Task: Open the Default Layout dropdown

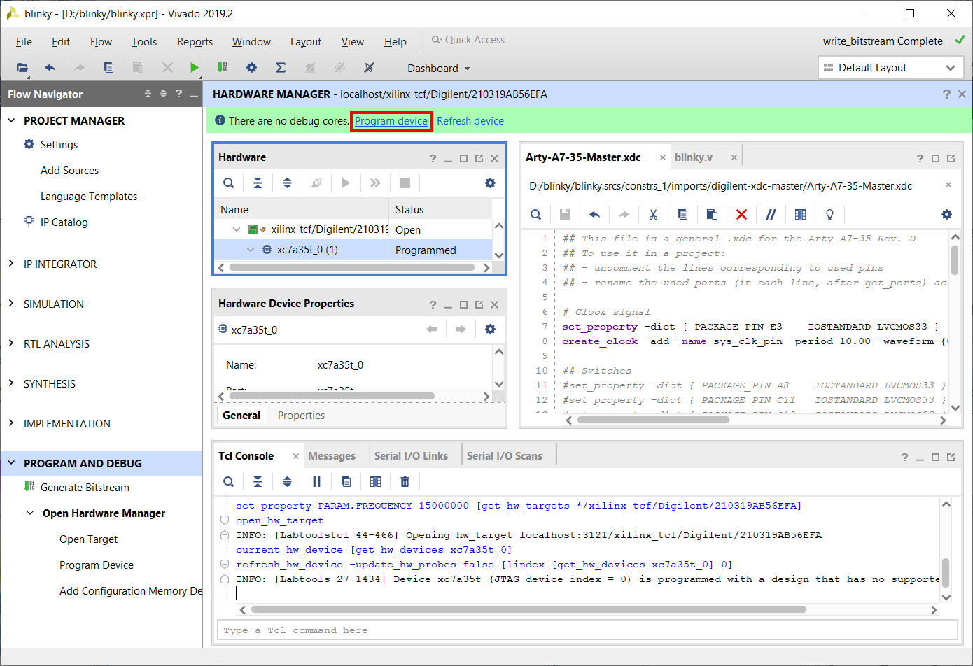Action: click(890, 68)
